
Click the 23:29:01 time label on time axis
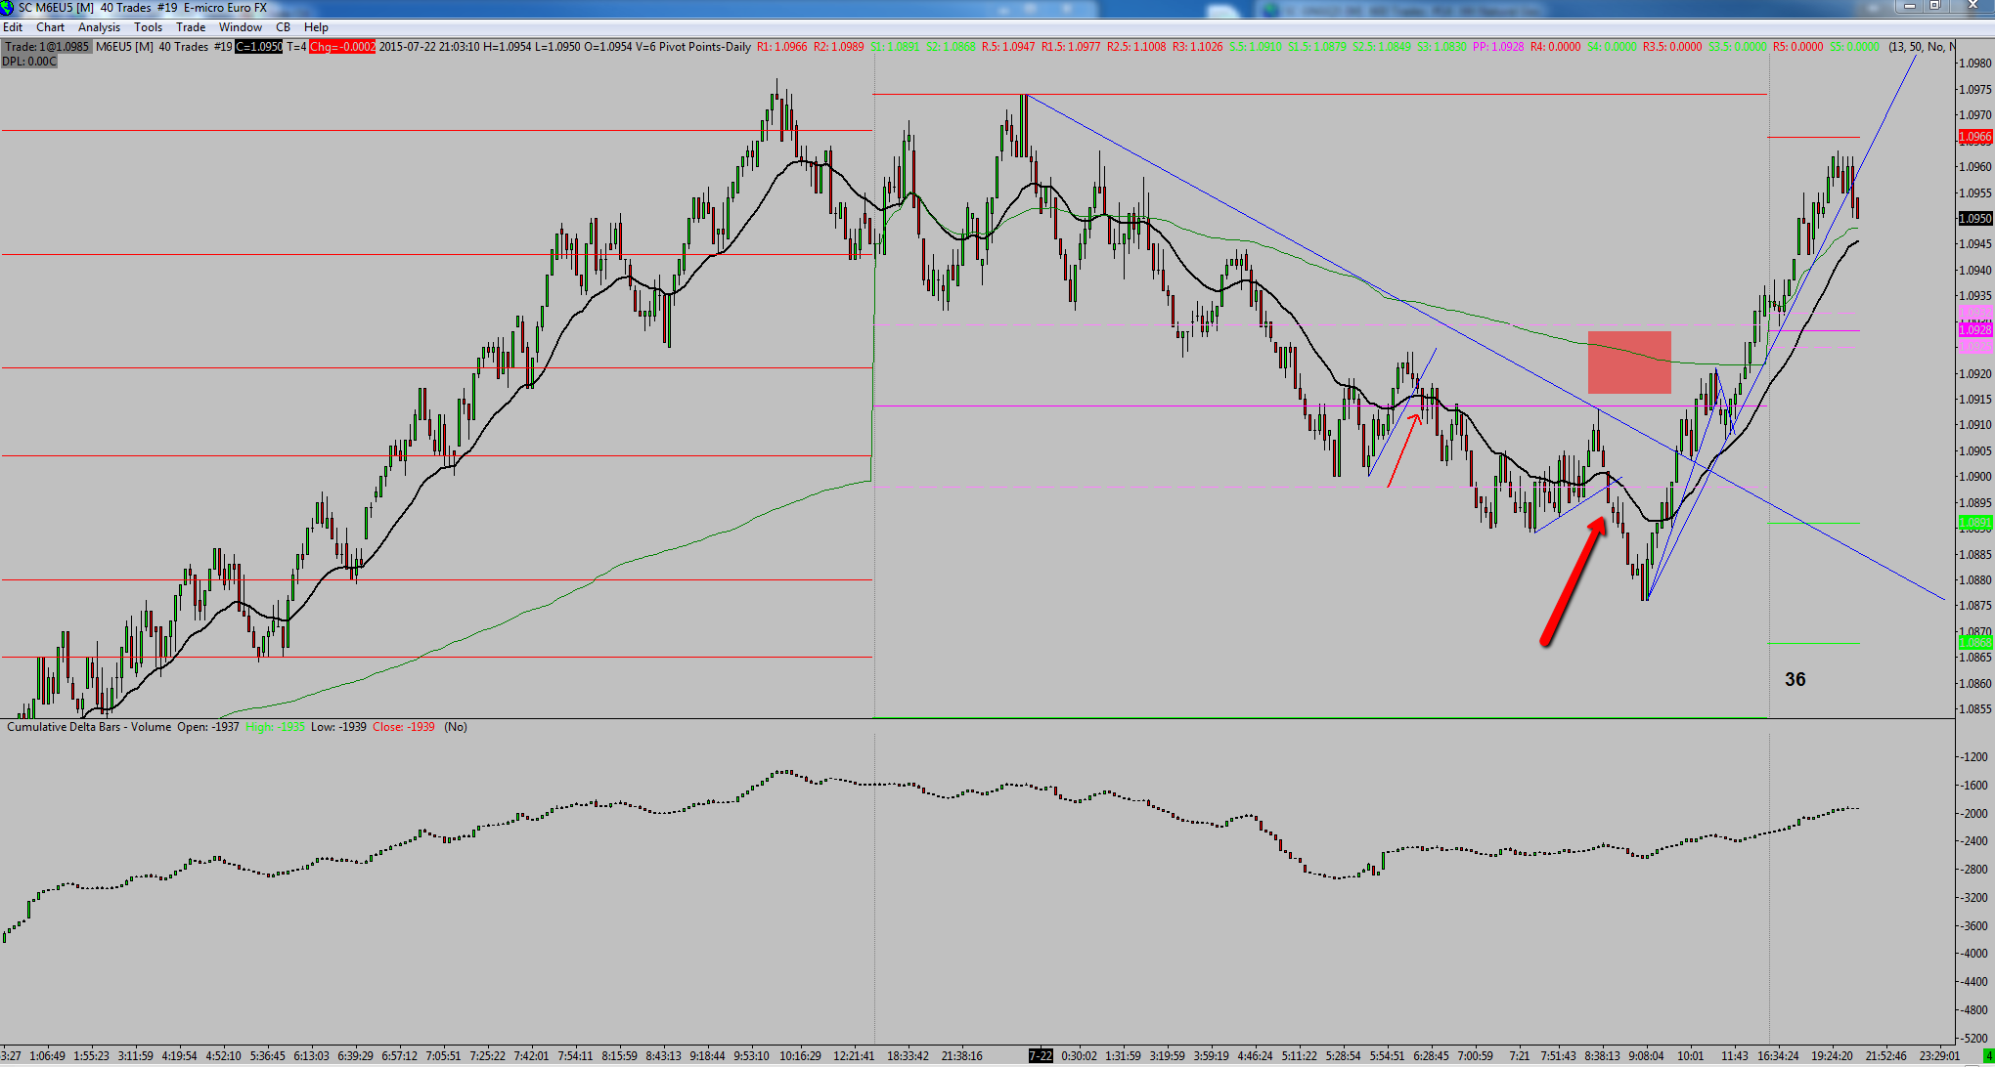pyautogui.click(x=1939, y=1056)
